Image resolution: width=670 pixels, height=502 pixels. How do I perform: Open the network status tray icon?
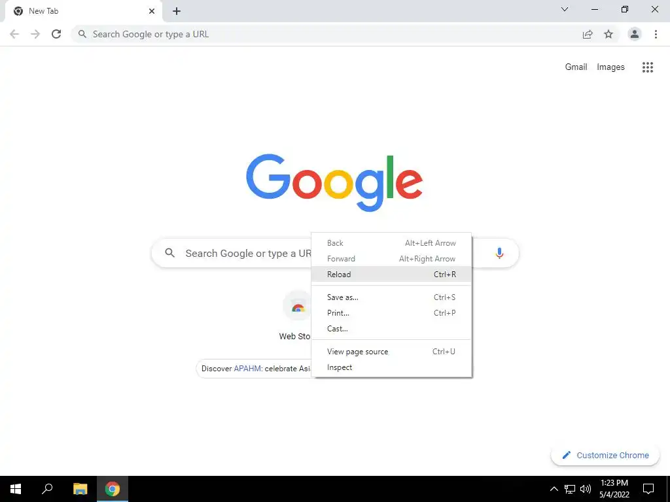pos(570,489)
